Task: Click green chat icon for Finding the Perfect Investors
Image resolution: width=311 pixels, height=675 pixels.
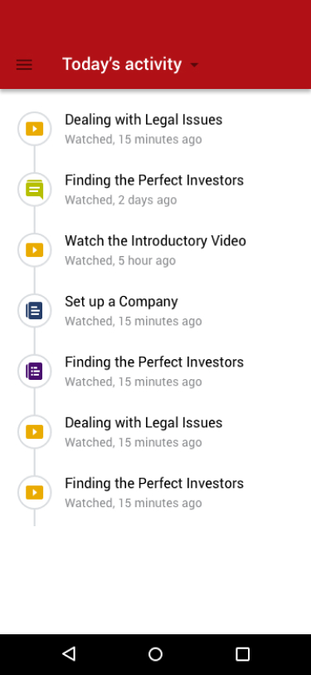Action: pyautogui.click(x=34, y=190)
